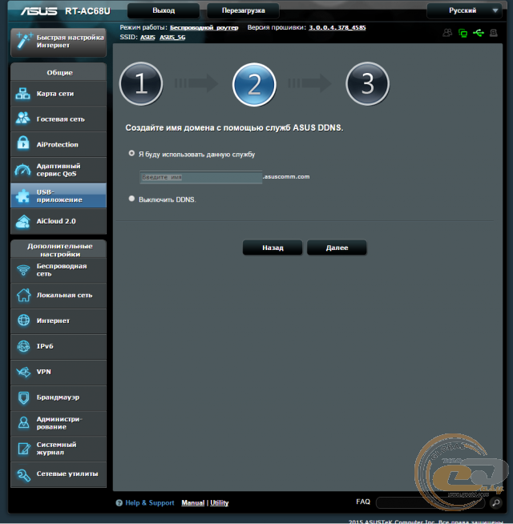Open the Гостевая сеть menu item
The image size is (513, 524).
[59, 119]
